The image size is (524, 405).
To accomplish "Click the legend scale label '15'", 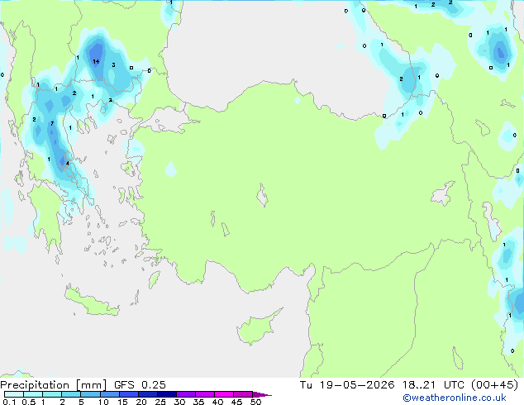I will (x=122, y=402).
